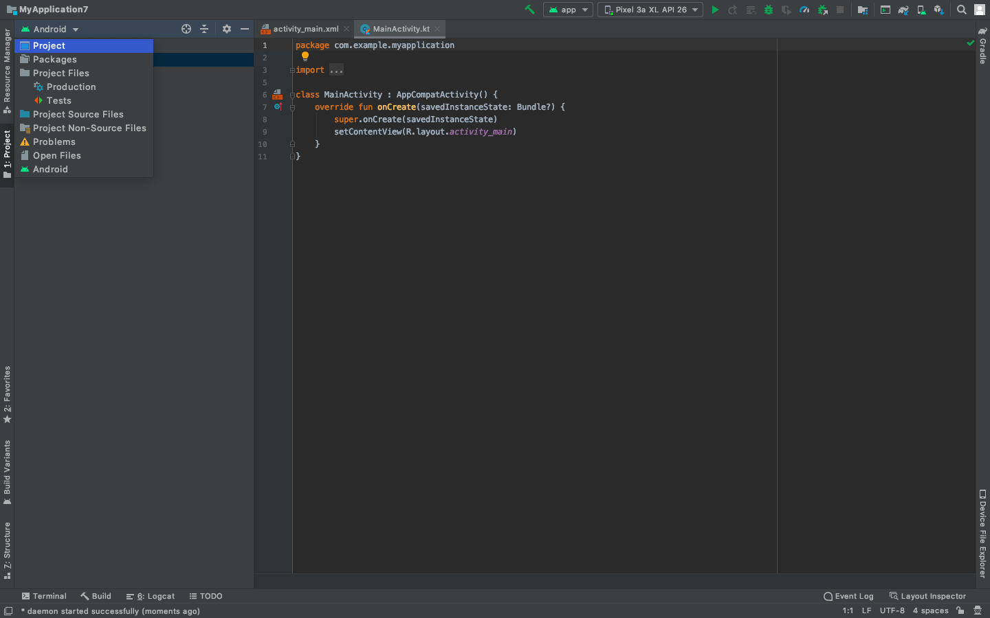This screenshot has height=618, width=990.
Task: Open the AVD Manager icon
Action: coord(921,10)
